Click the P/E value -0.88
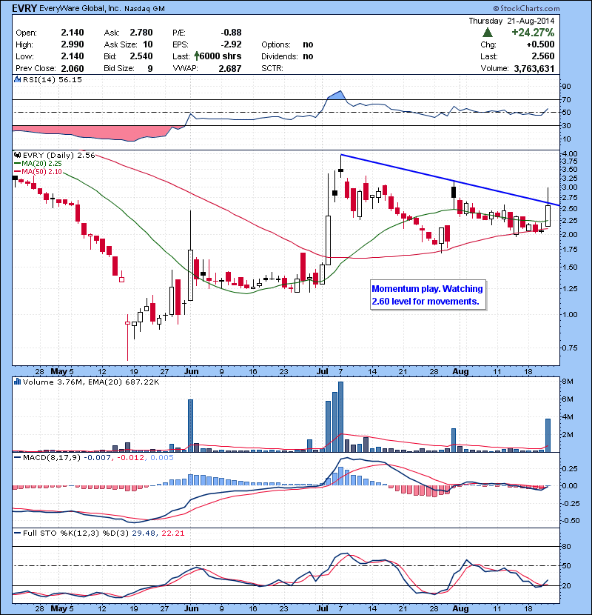The image size is (592, 615). [x=231, y=33]
